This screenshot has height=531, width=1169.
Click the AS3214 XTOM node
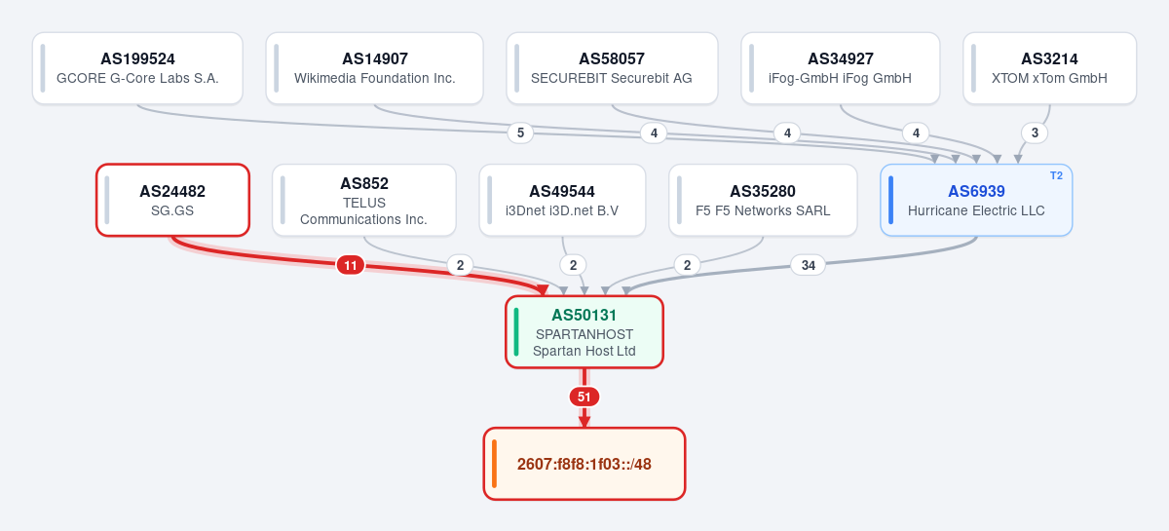point(1049,68)
